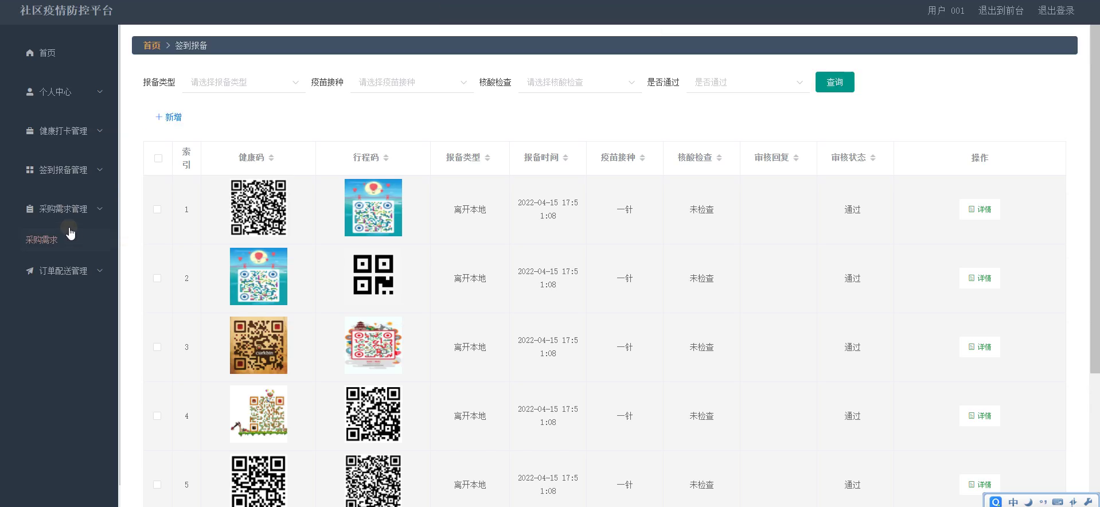Open 详情 for row 4
Image resolution: width=1100 pixels, height=507 pixels.
pos(980,416)
